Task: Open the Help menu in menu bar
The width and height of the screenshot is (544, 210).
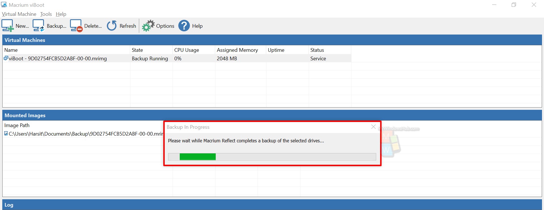Action: 61,14
